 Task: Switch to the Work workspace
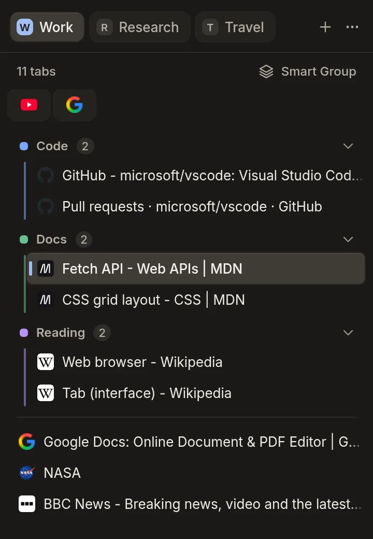pos(47,27)
